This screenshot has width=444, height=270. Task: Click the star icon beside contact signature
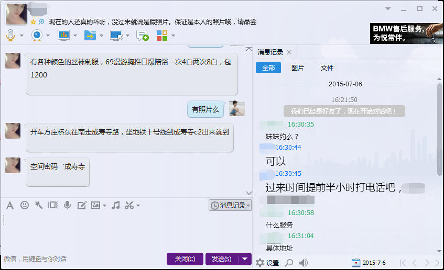[x=33, y=22]
